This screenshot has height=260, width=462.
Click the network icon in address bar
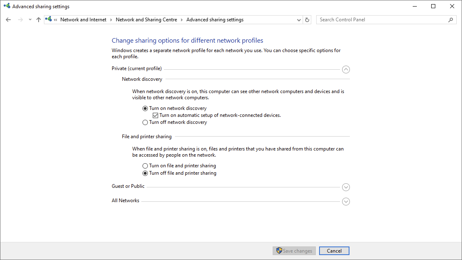[x=49, y=19]
